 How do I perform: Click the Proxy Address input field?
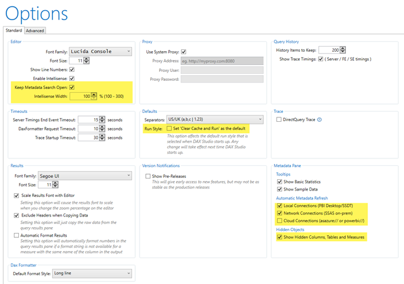222,61
